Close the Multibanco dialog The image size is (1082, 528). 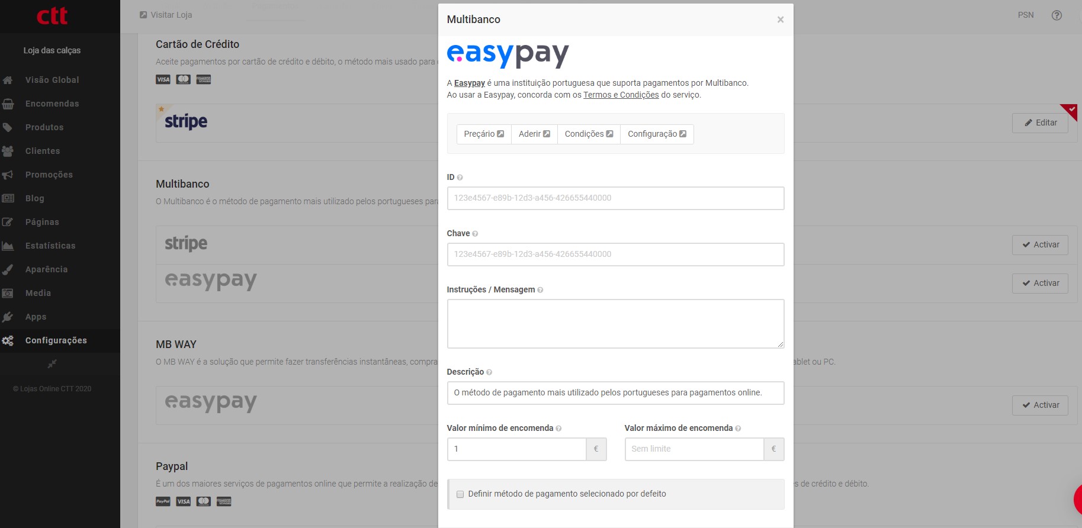781,20
